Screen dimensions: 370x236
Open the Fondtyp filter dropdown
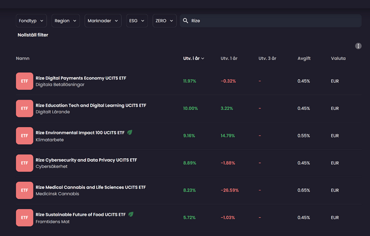click(31, 21)
